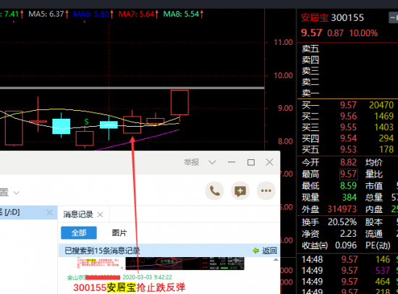Select the MA5 moving average indicator label

pos(48,14)
